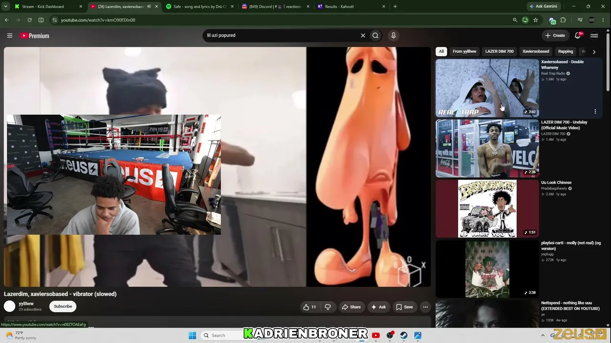The image size is (611, 343).
Task: Switch to the Stream - Kick Dashboard tab
Action: coord(48,7)
